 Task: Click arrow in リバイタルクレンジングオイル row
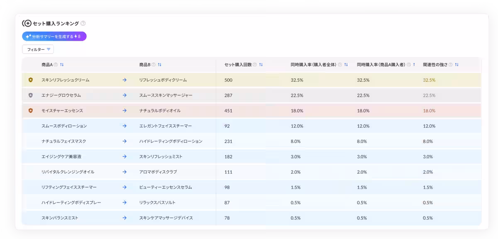tap(124, 172)
